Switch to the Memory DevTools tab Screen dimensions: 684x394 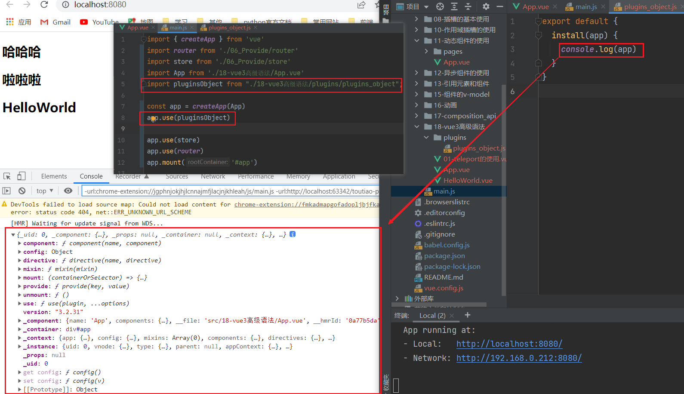(298, 176)
